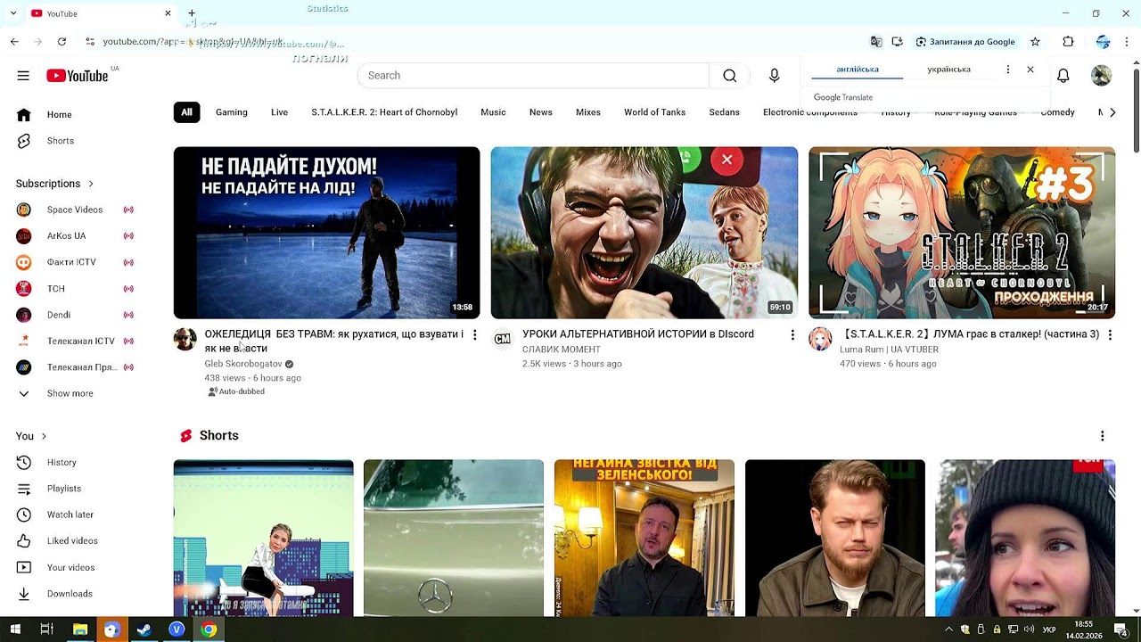Open options for УРОКИ АЛЬТЕРНАТИВНОЙ ИСТОРИИ video
This screenshot has width=1141, height=642.
pyautogui.click(x=792, y=334)
